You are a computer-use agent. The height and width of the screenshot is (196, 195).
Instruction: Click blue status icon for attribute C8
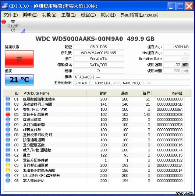pyautogui.click(x=8, y=181)
